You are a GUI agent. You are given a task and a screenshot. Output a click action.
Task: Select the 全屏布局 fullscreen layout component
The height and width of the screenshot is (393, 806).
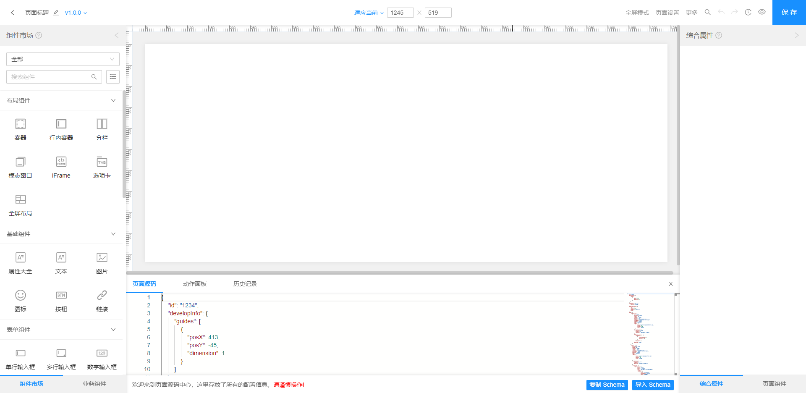[x=21, y=205]
